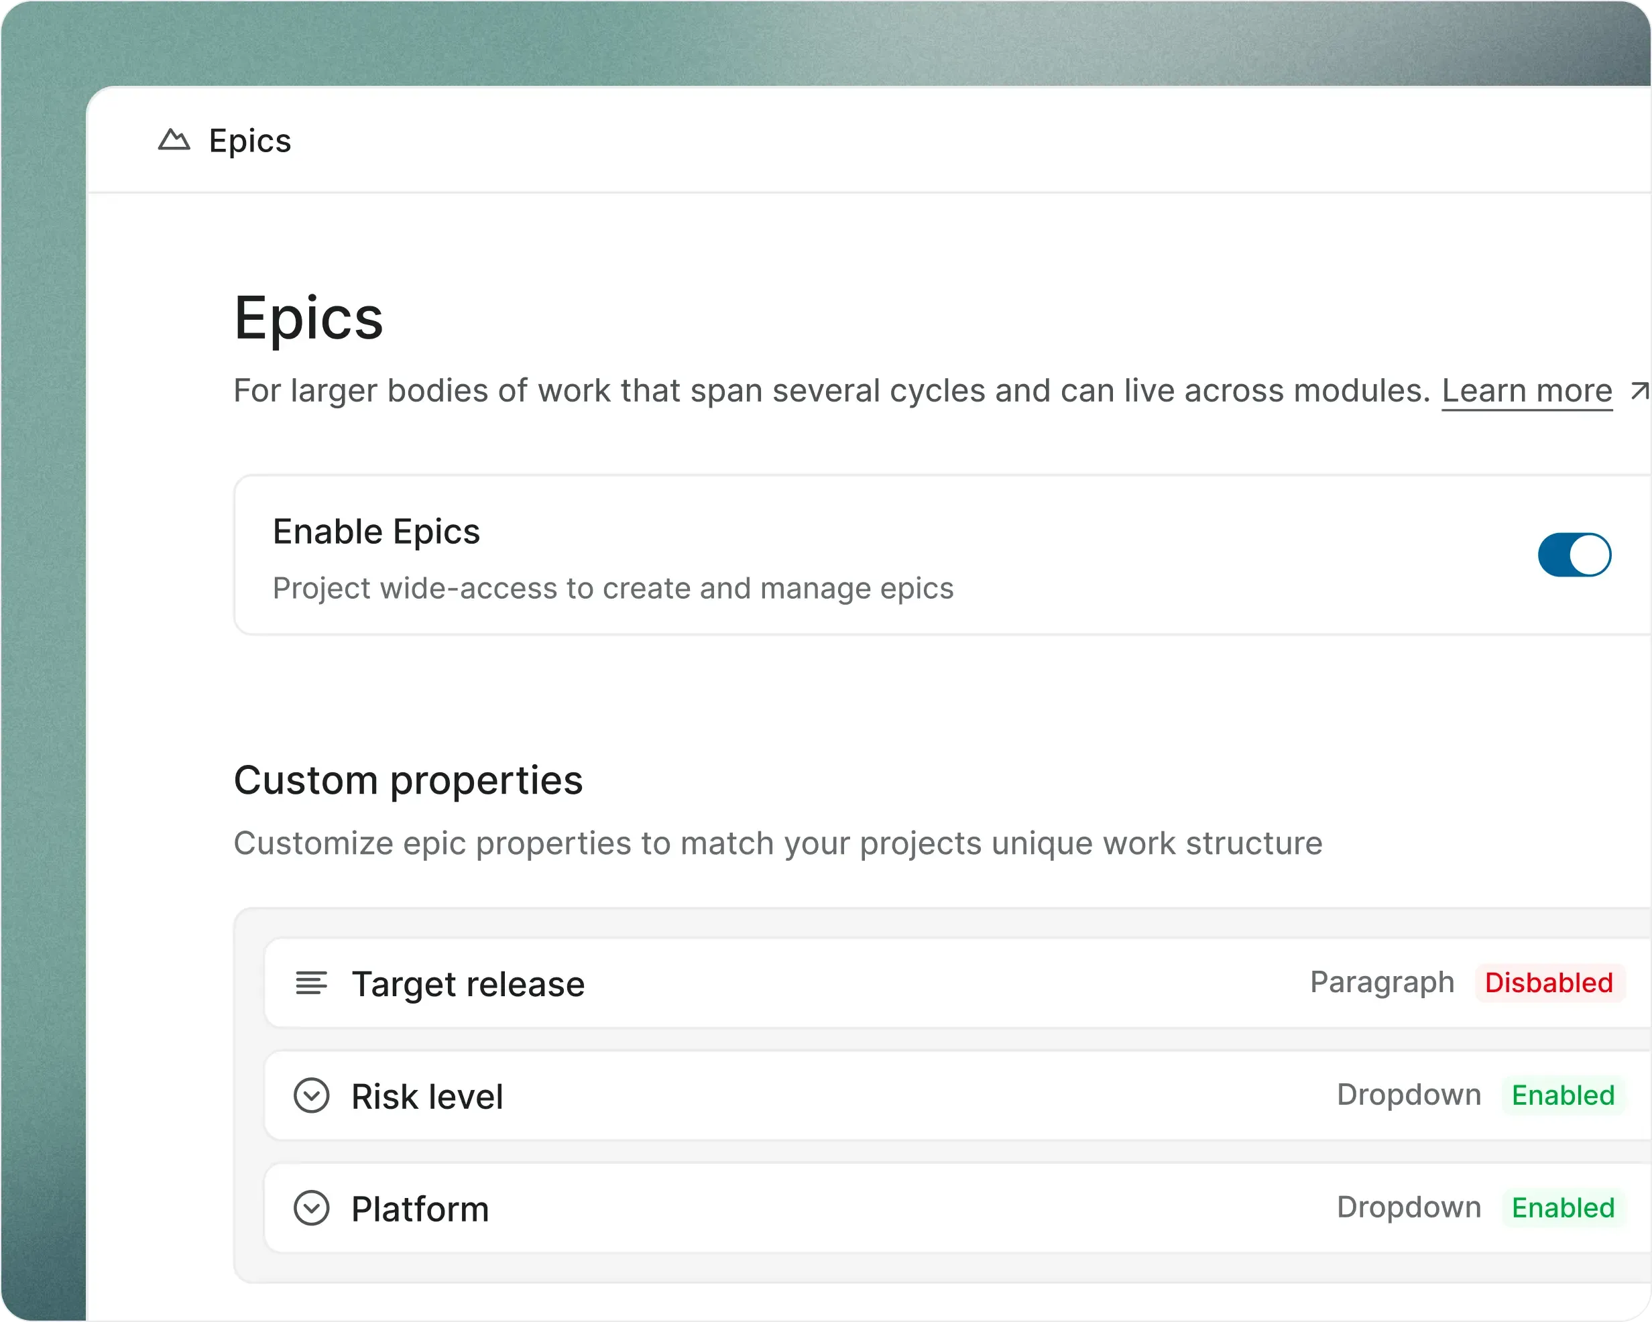Click the Custom properties section heading

(x=409, y=780)
